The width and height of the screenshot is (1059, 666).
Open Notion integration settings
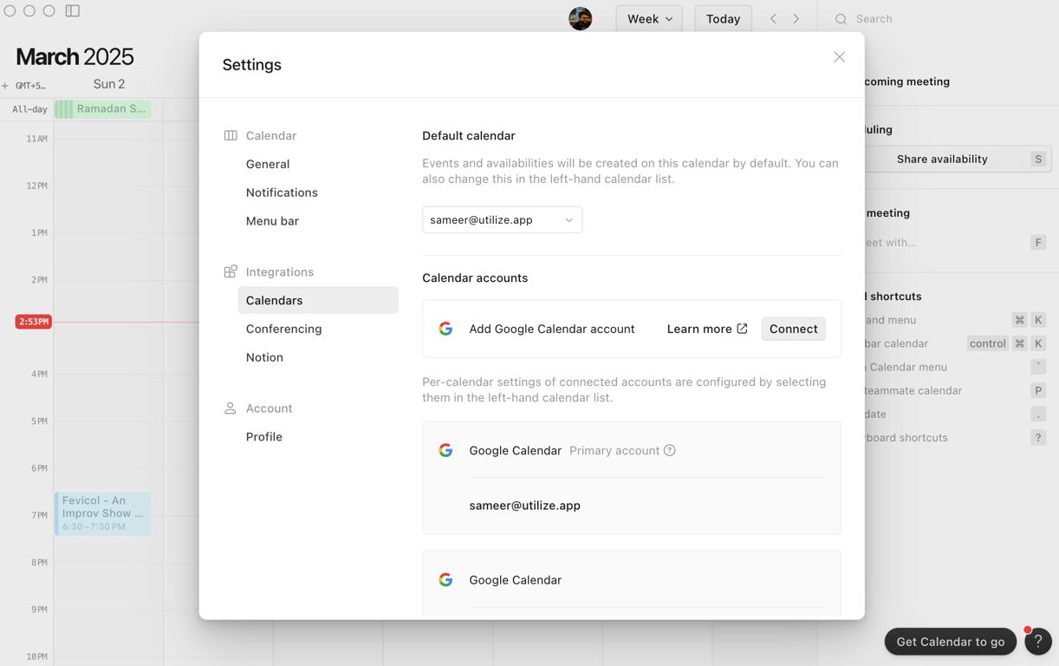tap(264, 357)
